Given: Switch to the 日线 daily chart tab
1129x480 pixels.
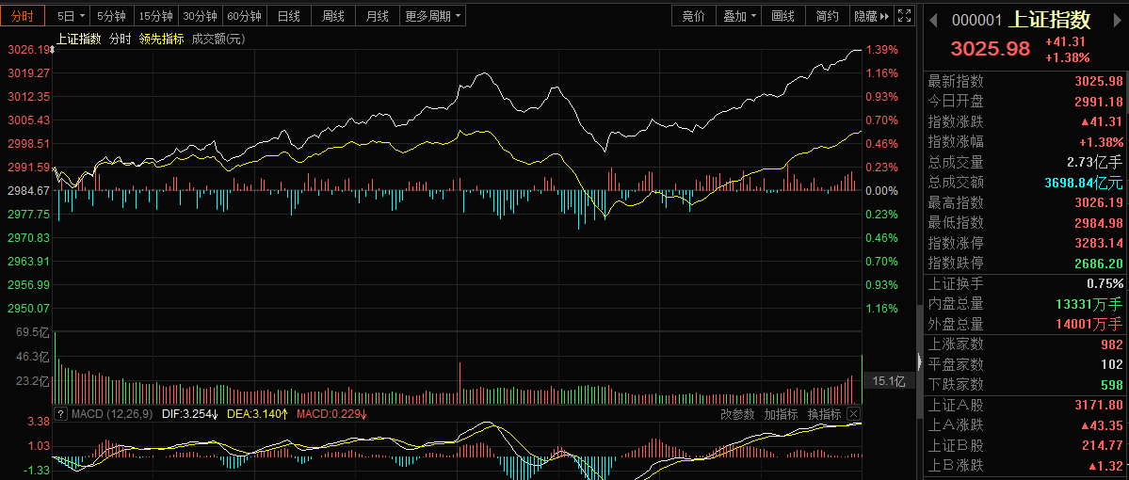Looking at the screenshot, I should click(289, 16).
